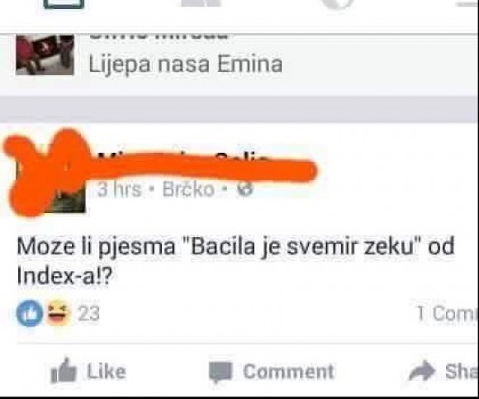The image size is (479, 399).
Task: Click the public globe privacy icon
Action: (245, 189)
